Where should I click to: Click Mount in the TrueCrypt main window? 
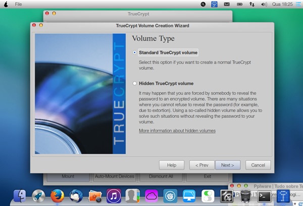(68, 177)
